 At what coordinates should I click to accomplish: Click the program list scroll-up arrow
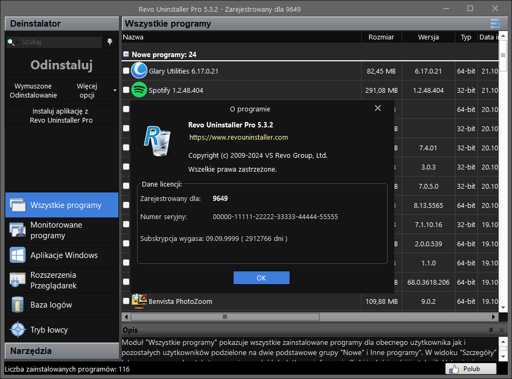(x=503, y=36)
